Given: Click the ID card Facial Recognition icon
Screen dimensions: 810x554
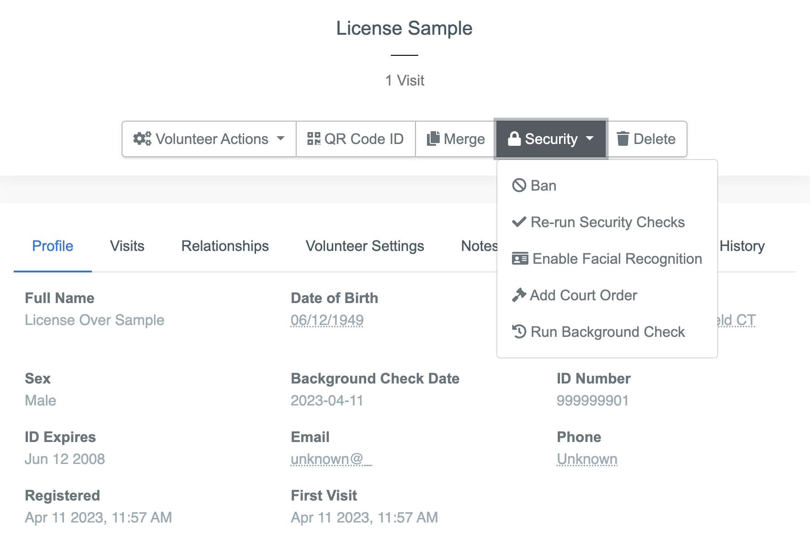Looking at the screenshot, I should click(520, 259).
